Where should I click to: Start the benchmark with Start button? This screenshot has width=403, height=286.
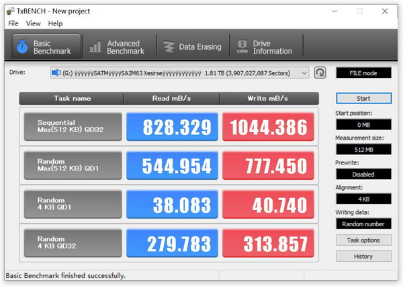[x=363, y=99]
